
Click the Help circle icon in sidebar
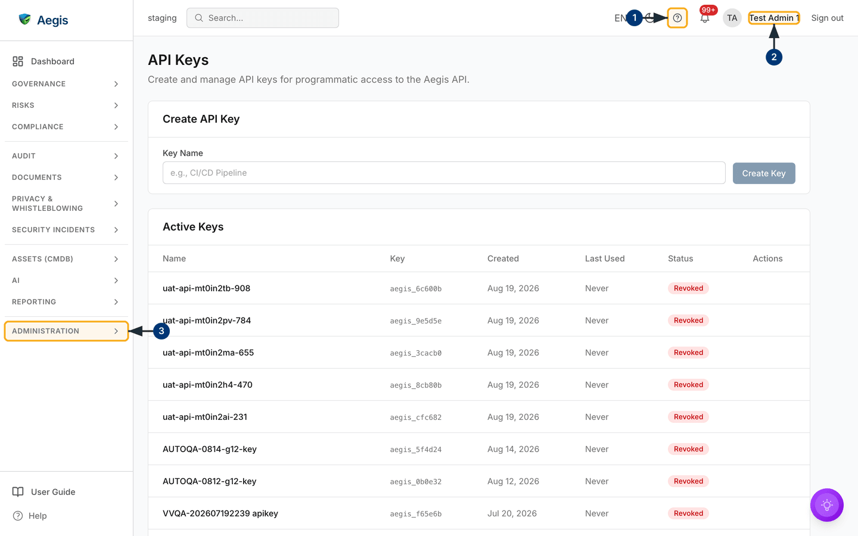pyautogui.click(x=18, y=516)
